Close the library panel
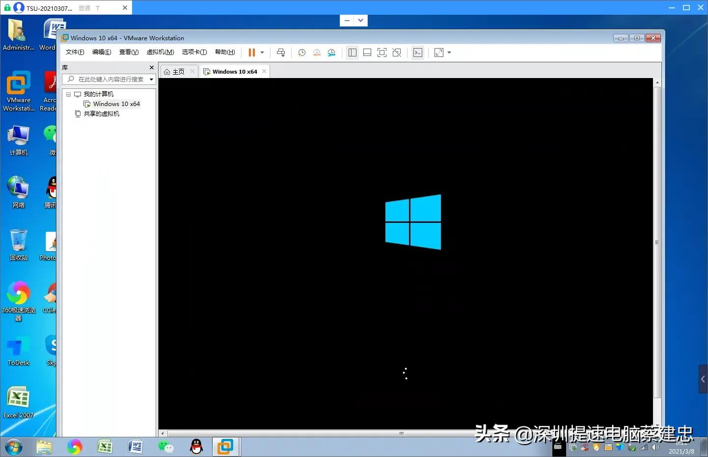 point(151,68)
